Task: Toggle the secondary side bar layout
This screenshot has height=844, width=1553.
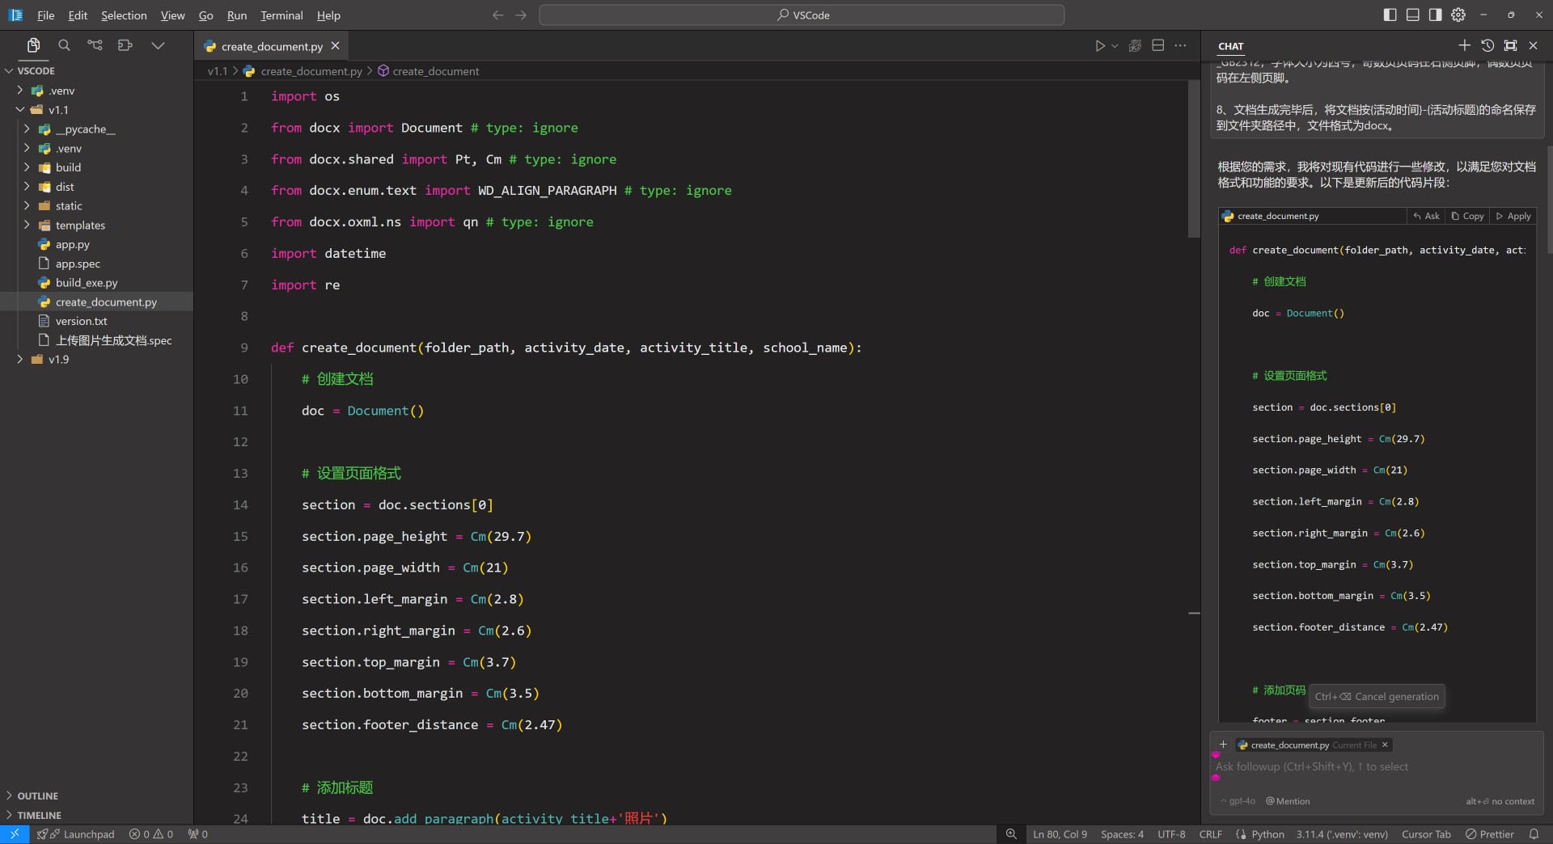Action: tap(1435, 15)
